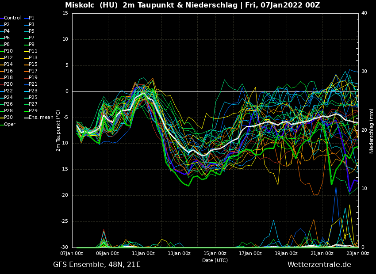Click the Control legend entry

coord(12,18)
